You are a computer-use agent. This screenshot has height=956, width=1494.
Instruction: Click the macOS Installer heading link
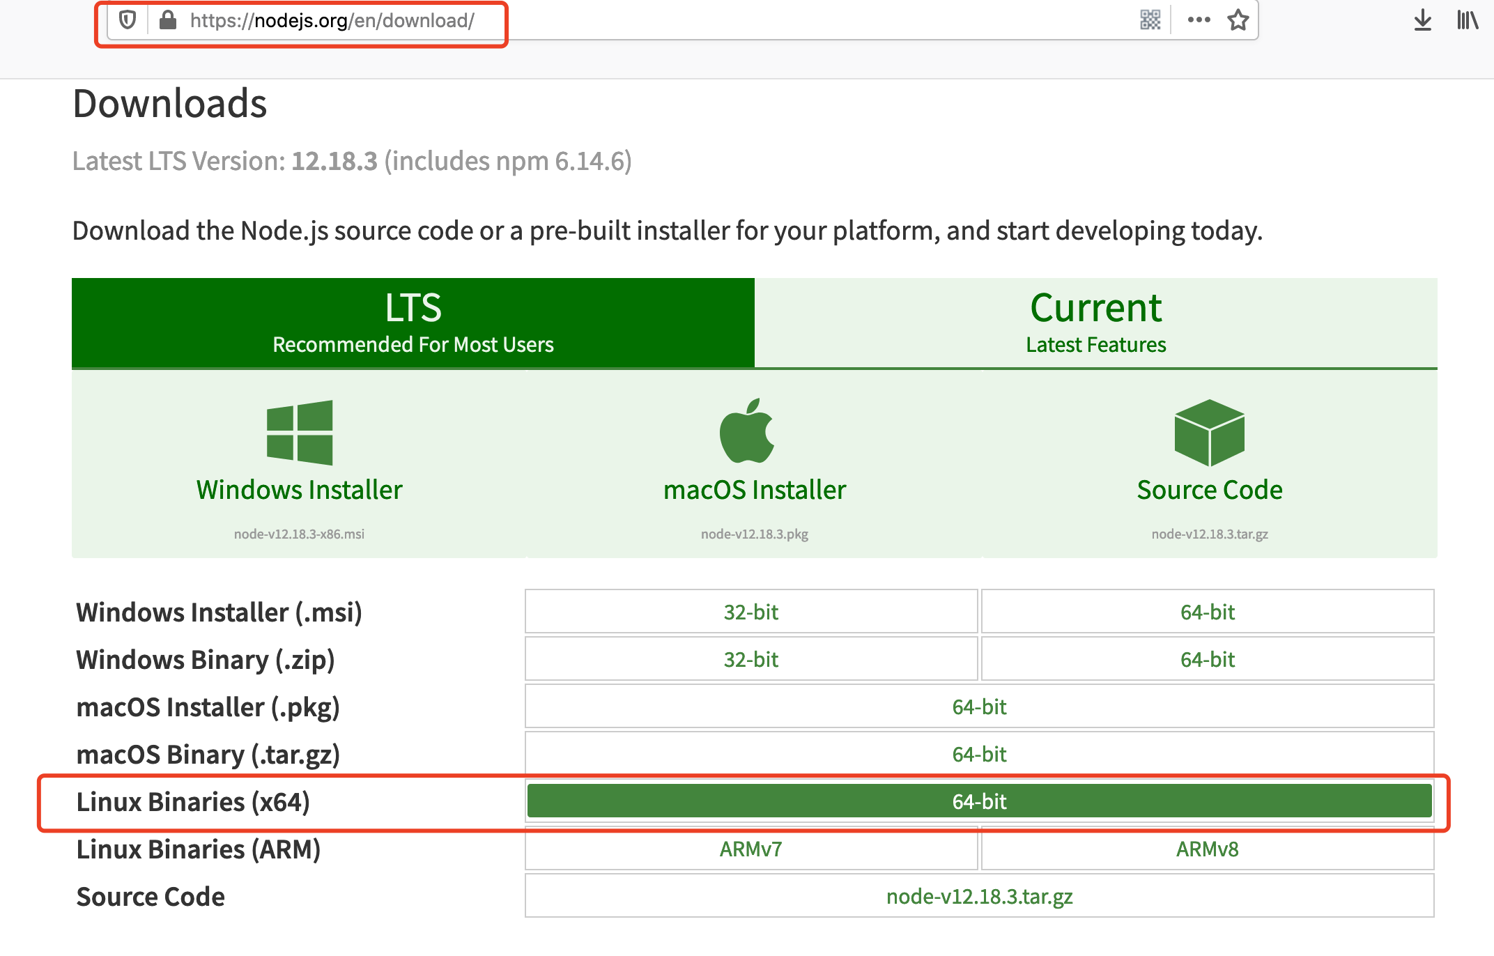pyautogui.click(x=755, y=490)
